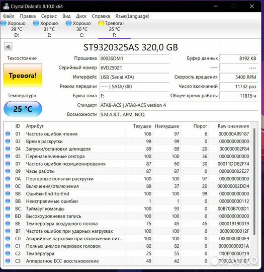Click the yellow Тревога! health status button

click(x=23, y=76)
